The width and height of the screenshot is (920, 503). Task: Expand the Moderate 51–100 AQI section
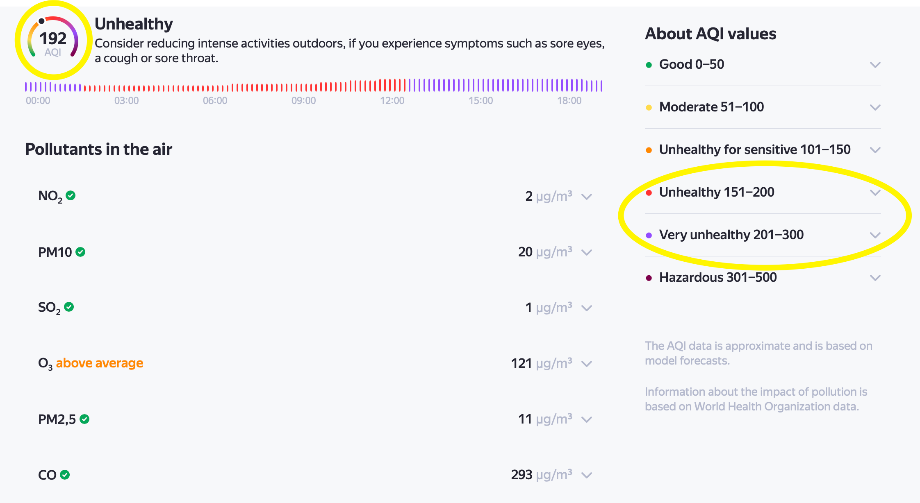tap(875, 107)
